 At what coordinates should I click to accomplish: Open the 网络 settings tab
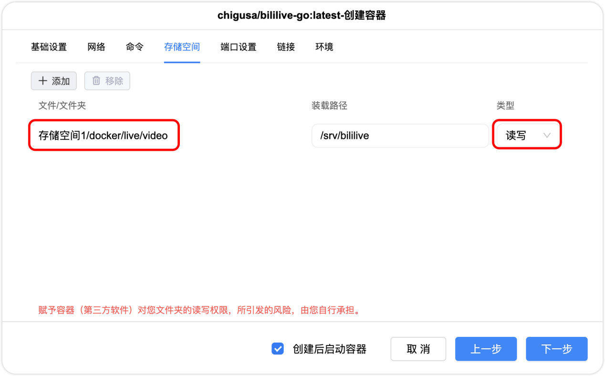[x=96, y=46]
